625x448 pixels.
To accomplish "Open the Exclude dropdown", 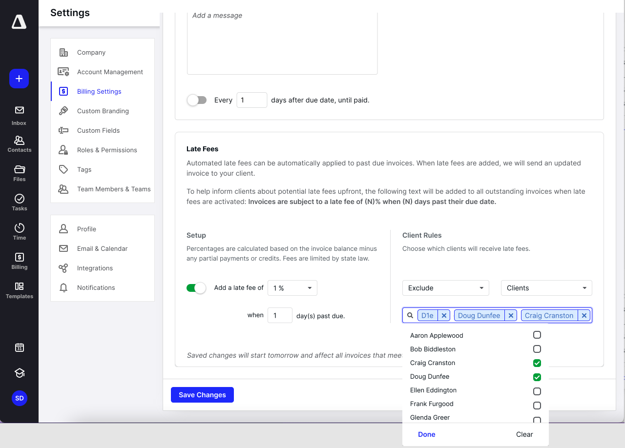I will coord(445,288).
